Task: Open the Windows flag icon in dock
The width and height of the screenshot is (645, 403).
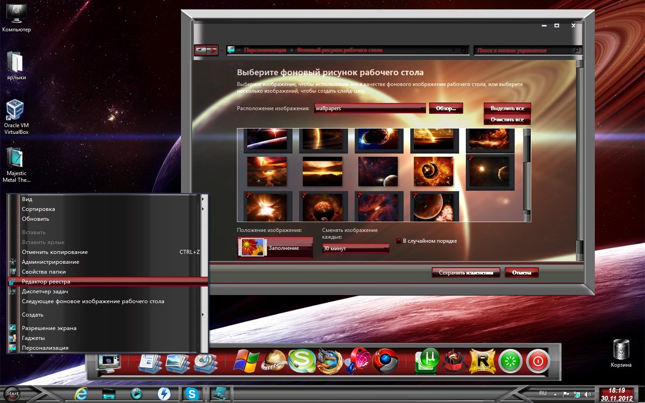Action: tap(246, 361)
